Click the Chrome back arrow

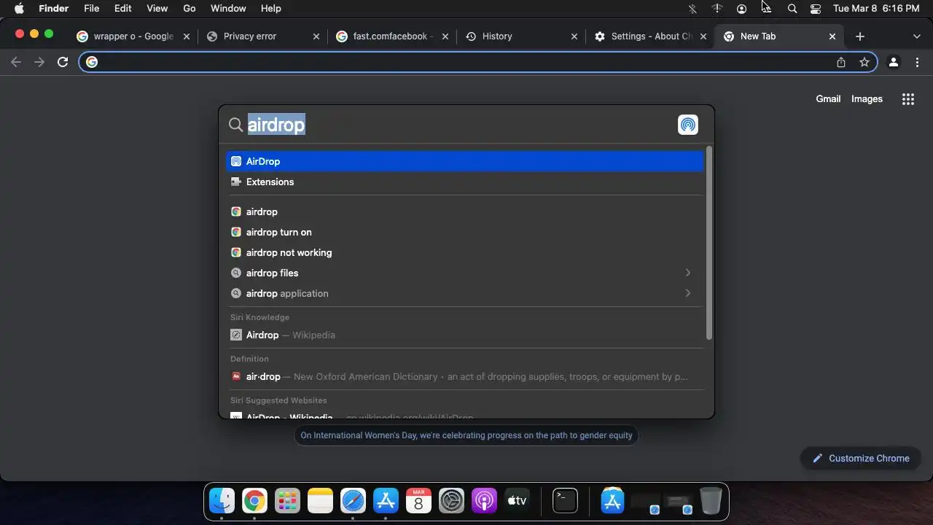(x=16, y=62)
